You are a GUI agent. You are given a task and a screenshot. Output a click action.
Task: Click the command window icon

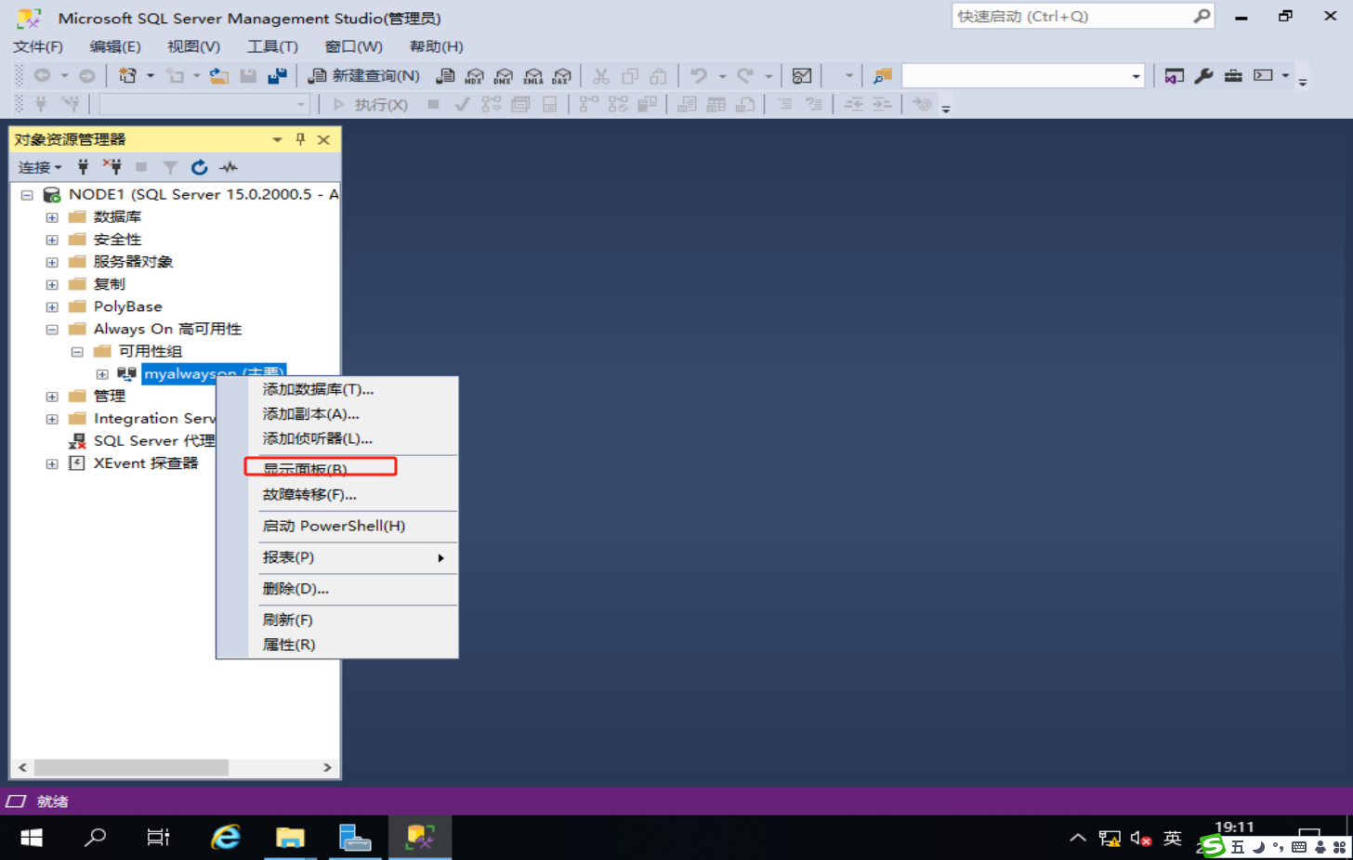click(1263, 76)
